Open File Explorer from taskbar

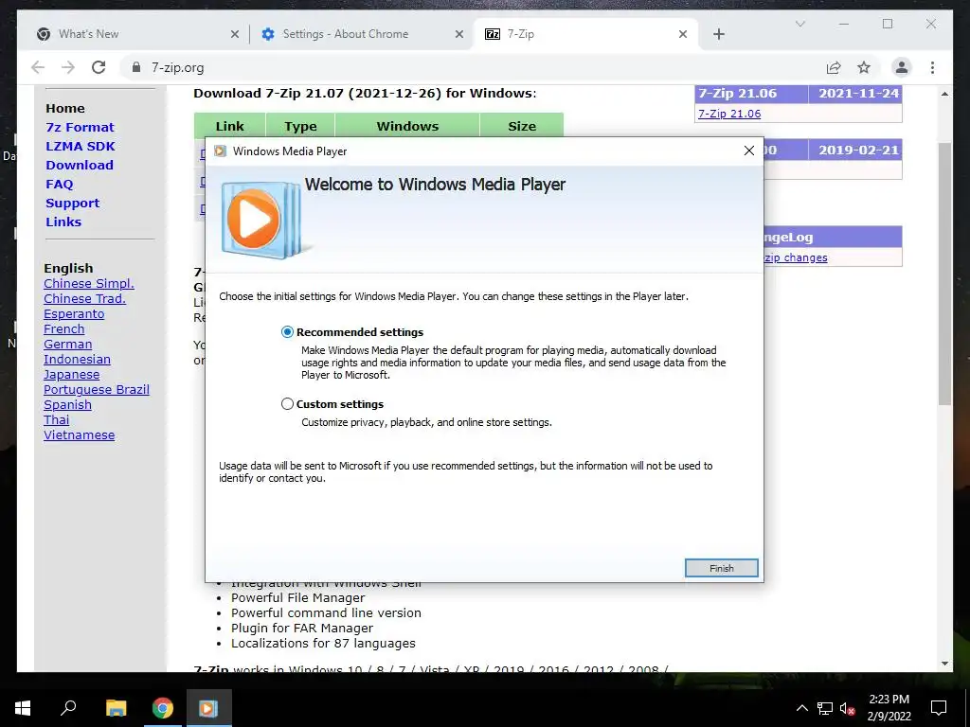click(x=116, y=708)
